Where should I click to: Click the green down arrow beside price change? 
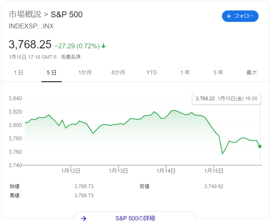[104, 46]
